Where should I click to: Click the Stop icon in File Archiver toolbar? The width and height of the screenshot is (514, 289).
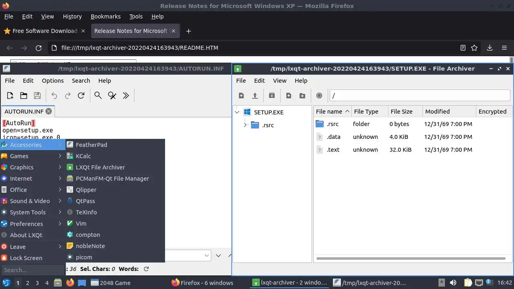(319, 96)
